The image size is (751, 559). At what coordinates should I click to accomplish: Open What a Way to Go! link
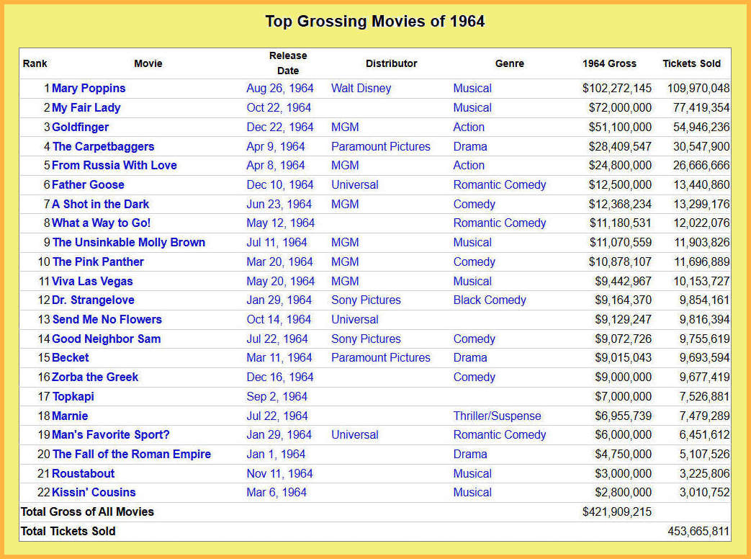point(101,223)
